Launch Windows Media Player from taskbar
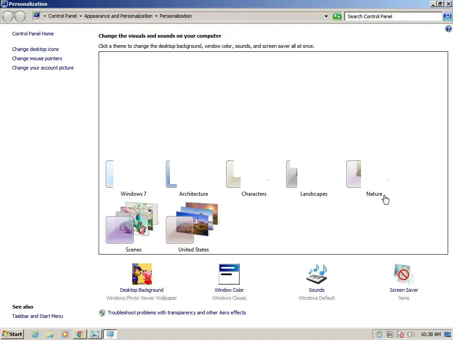Screen dimensions: 453x340 65,335
